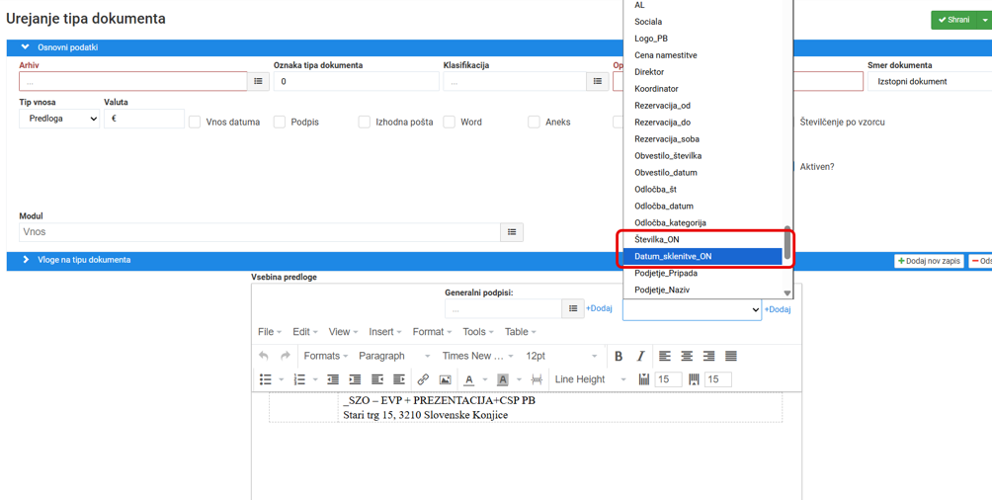
Task: Open the Insert menu in the editor
Action: coord(384,332)
